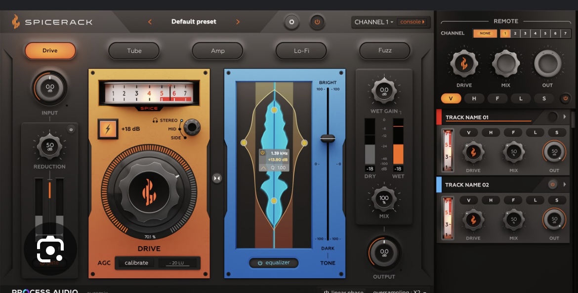
Task: Click the calibrate button
Action: [x=136, y=263]
